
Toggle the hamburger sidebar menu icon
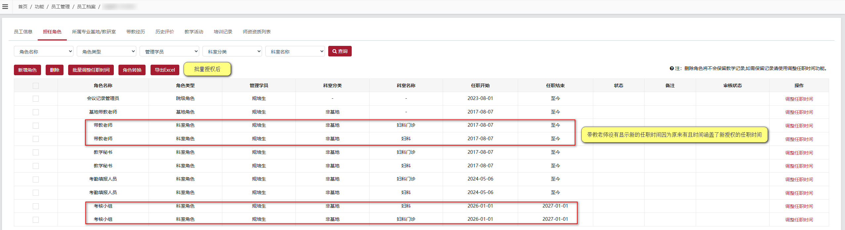[5, 7]
